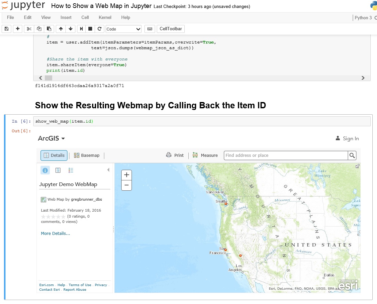Click the scroll-right arrow of the code cell

[363, 78]
